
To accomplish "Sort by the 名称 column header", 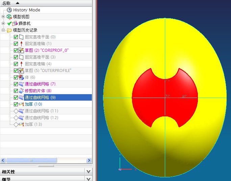I will tap(46, 3).
